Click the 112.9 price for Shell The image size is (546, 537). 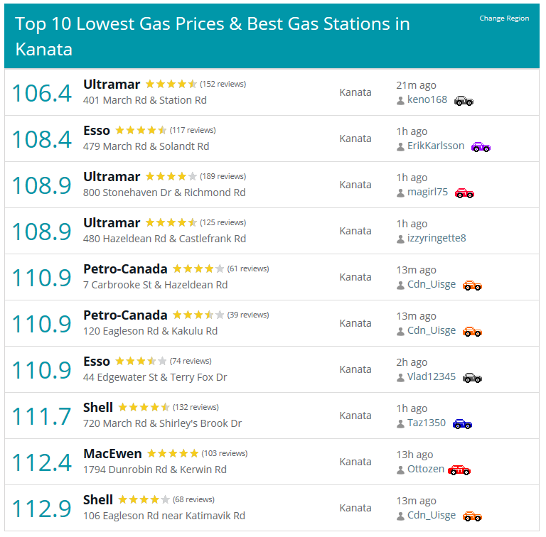42,508
